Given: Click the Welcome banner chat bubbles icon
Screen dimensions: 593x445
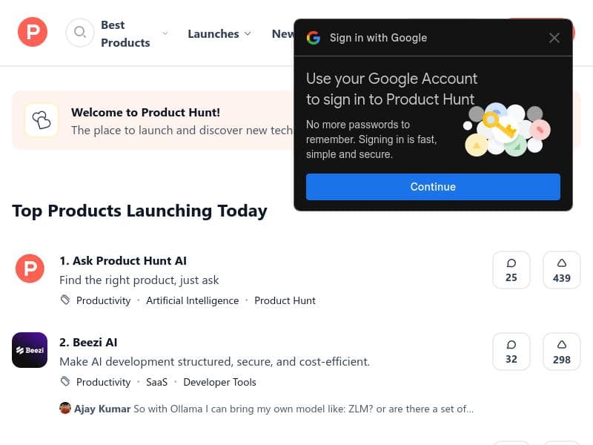Looking at the screenshot, I should click(x=42, y=120).
